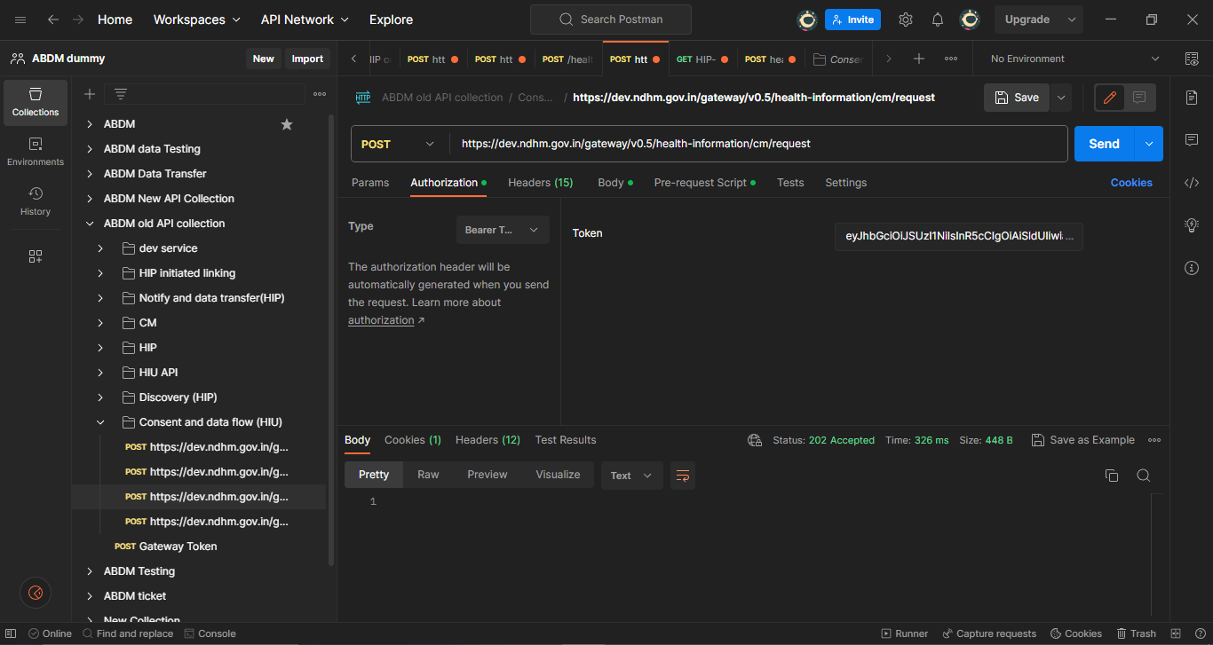The width and height of the screenshot is (1213, 645).
Task: Edit the request URL field
Action: (758, 144)
